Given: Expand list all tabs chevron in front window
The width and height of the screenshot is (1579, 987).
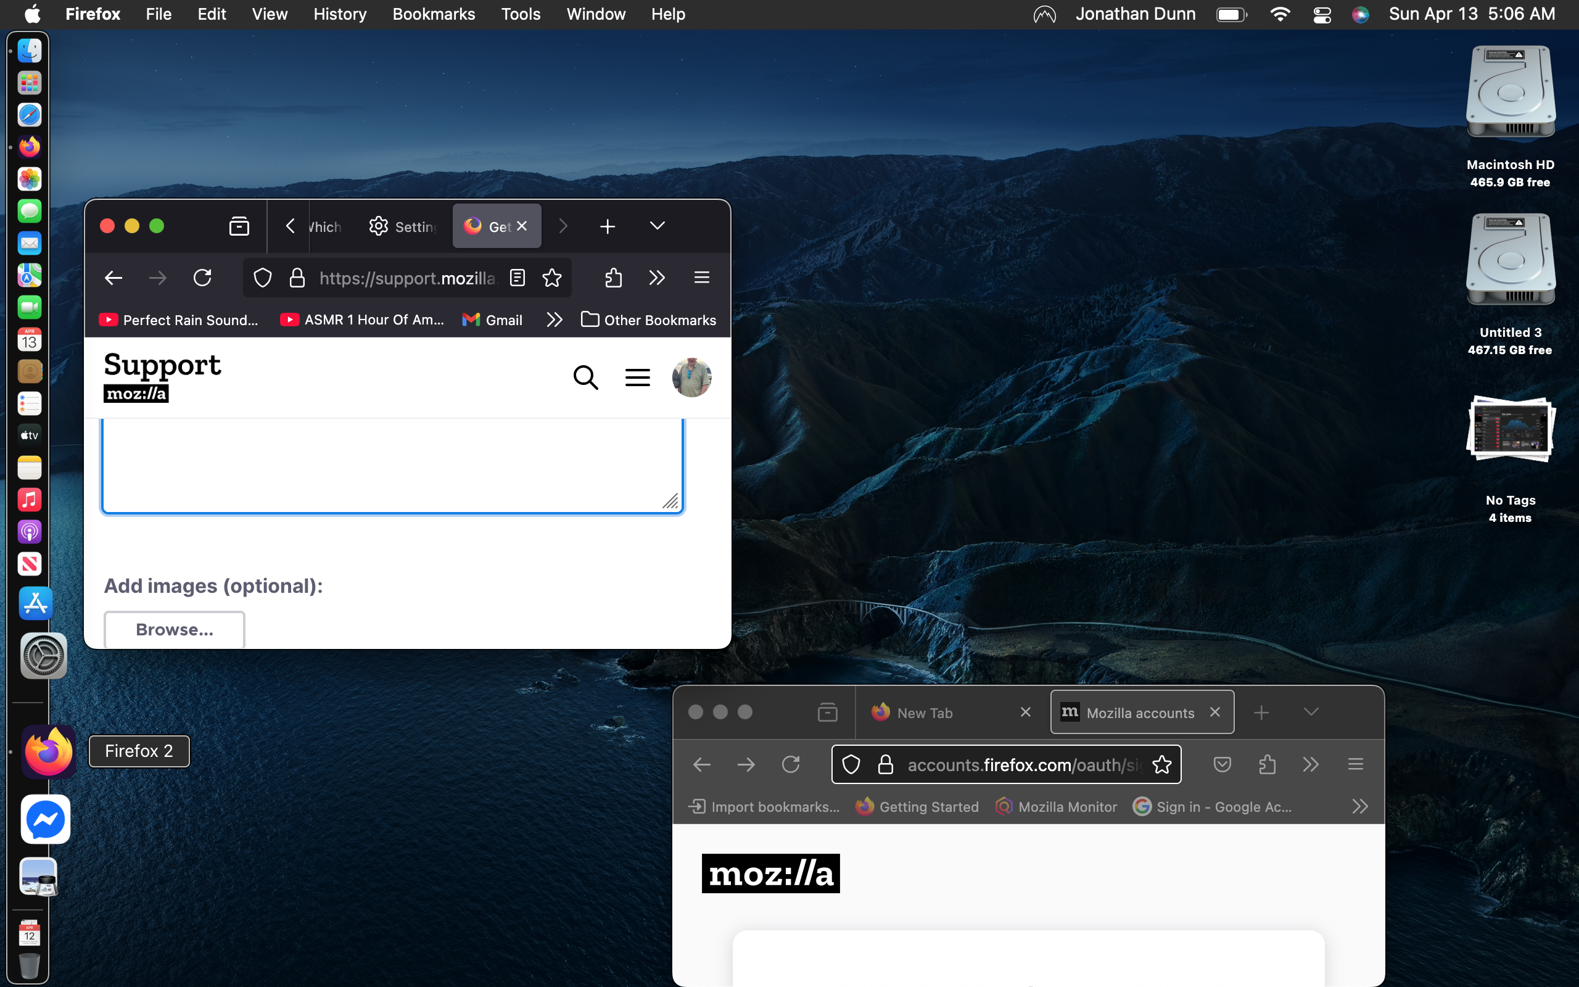Looking at the screenshot, I should coord(657,226).
